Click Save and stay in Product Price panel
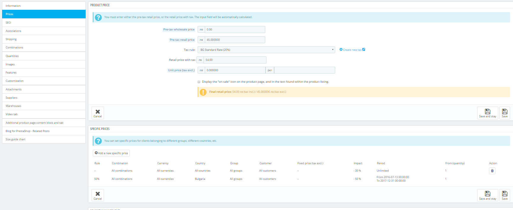Image resolution: width=513 pixels, height=210 pixels. pyautogui.click(x=488, y=113)
